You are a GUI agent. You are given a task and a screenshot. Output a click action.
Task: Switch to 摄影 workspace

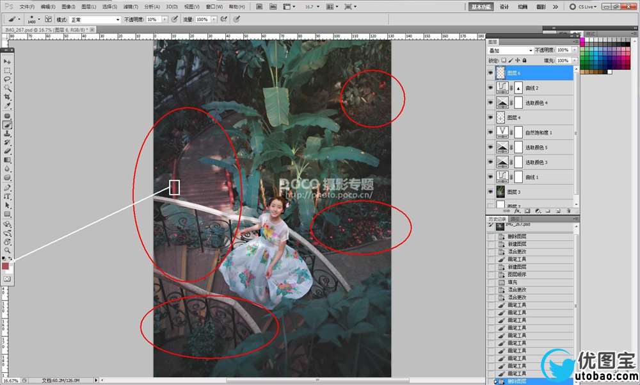pos(541,6)
